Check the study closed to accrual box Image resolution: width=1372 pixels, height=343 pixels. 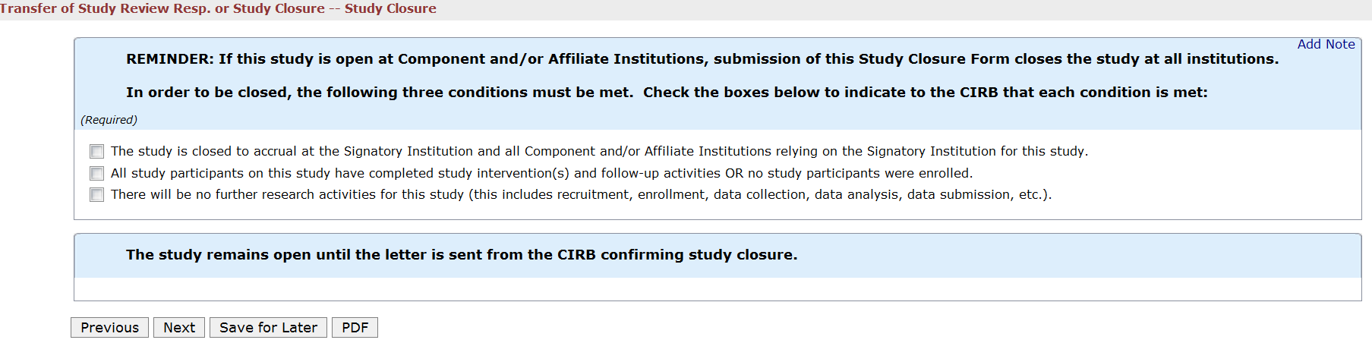click(x=96, y=151)
